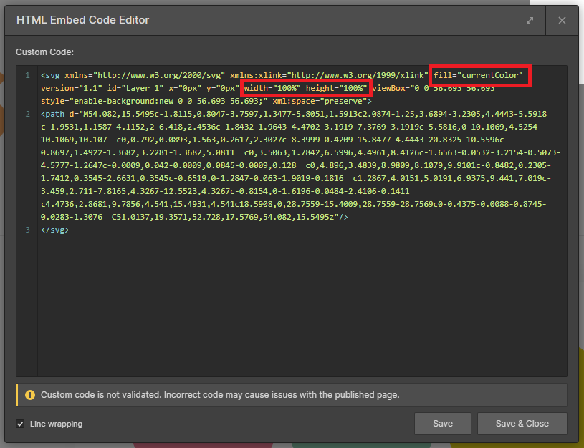Click inside the empty code editor area
The image size is (584, 448).
pyautogui.click(x=302, y=305)
